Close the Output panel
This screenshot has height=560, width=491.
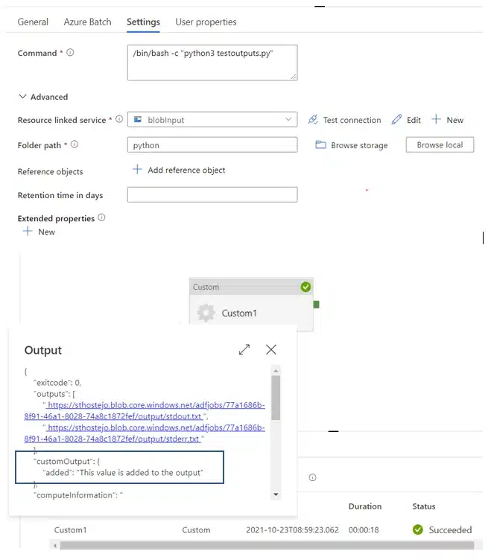point(271,349)
